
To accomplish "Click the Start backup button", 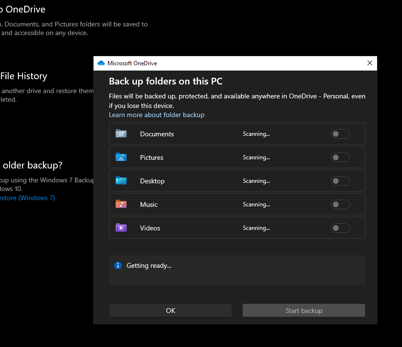I will [x=304, y=311].
